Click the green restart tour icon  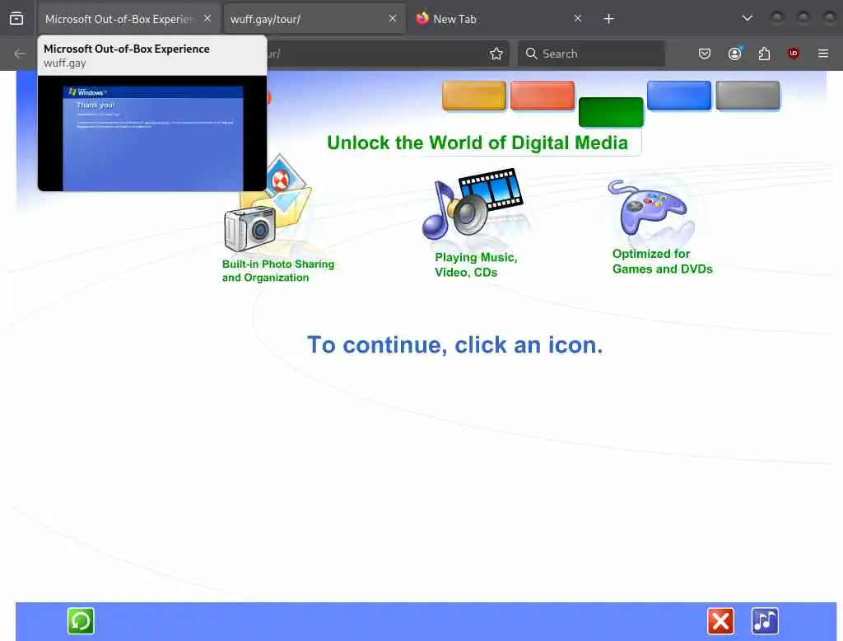[x=81, y=620]
